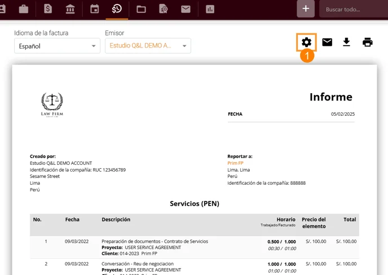This screenshot has height=275, width=388.
Task: Click the RUC 123456789 identification line
Action: [78, 170]
